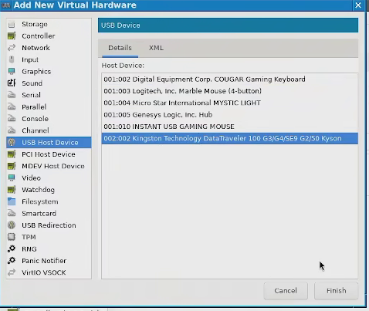Click the Finish button
This screenshot has width=369, height=311.
click(336, 291)
